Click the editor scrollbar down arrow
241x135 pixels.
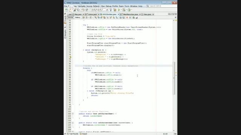click(174, 130)
